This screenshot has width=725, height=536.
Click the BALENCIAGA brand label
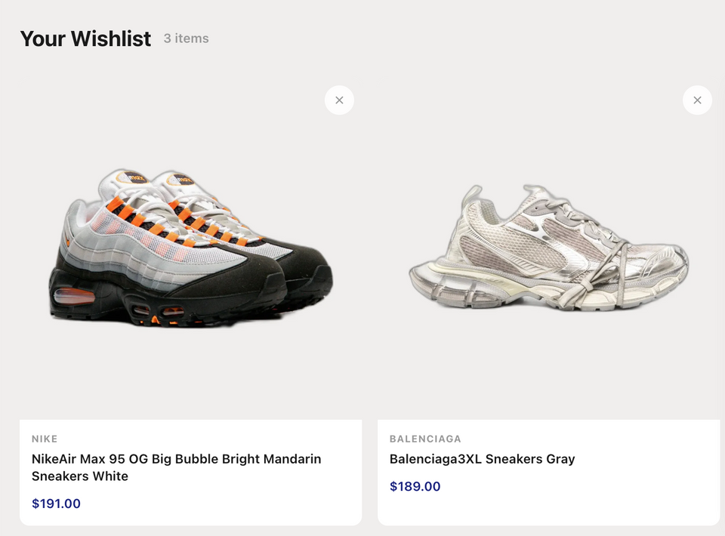click(425, 439)
